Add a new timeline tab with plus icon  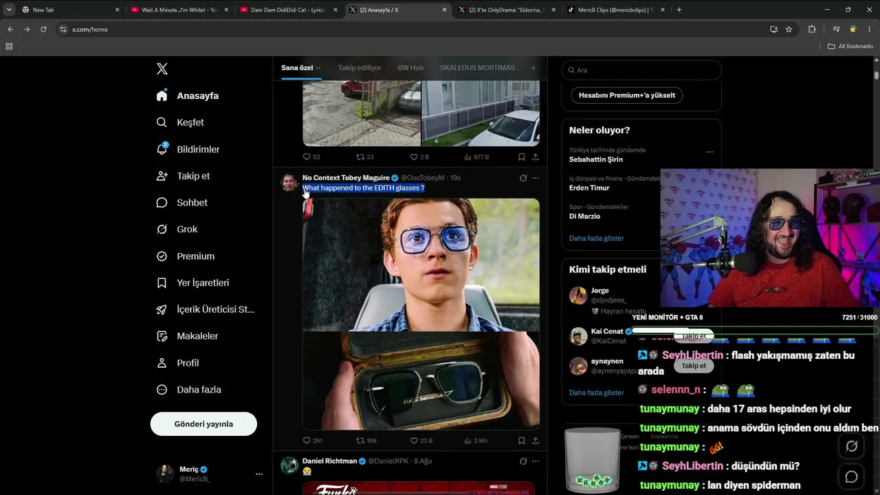click(533, 68)
